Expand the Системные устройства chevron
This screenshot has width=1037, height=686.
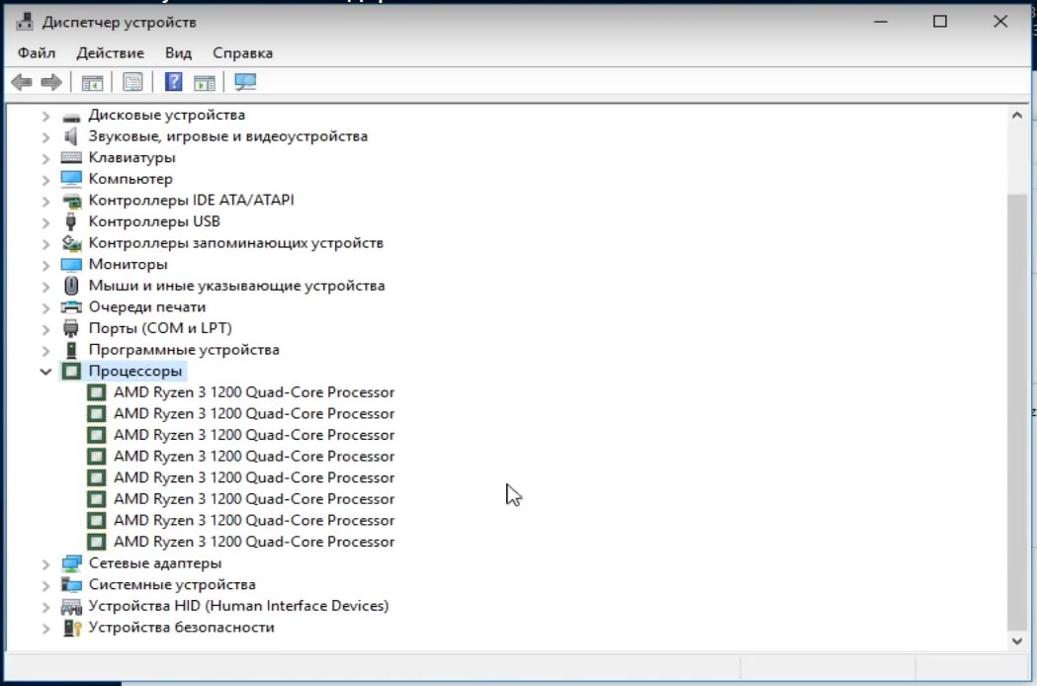(45, 586)
